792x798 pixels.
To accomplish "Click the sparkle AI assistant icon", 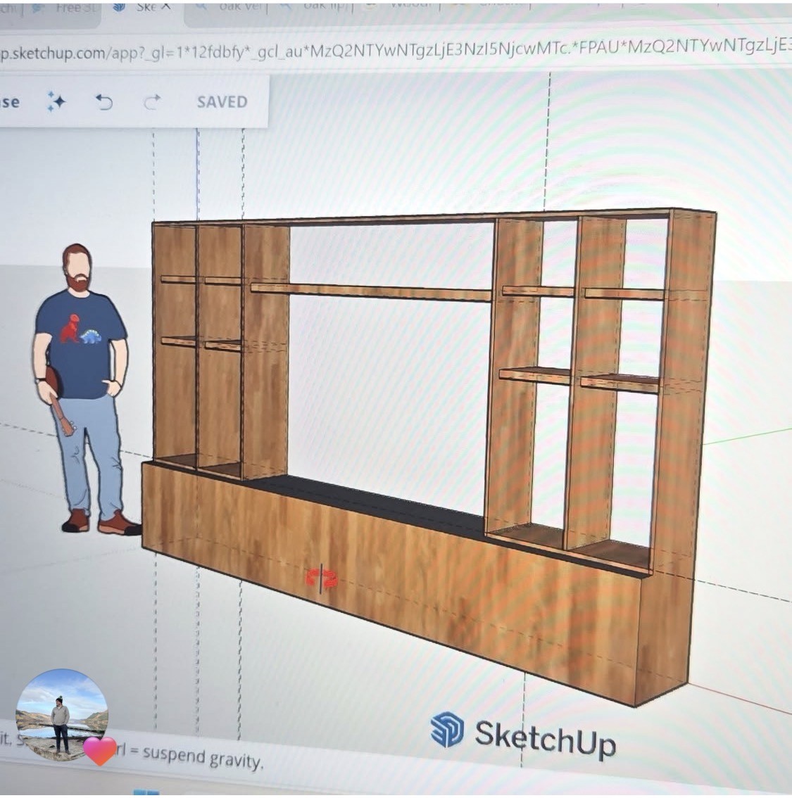I will (x=56, y=101).
